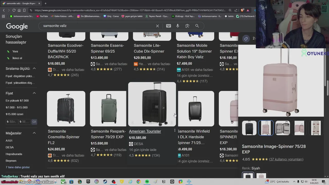Go to Google homepage via logo
Viewport: 329px width, 185px height.
point(17,26)
